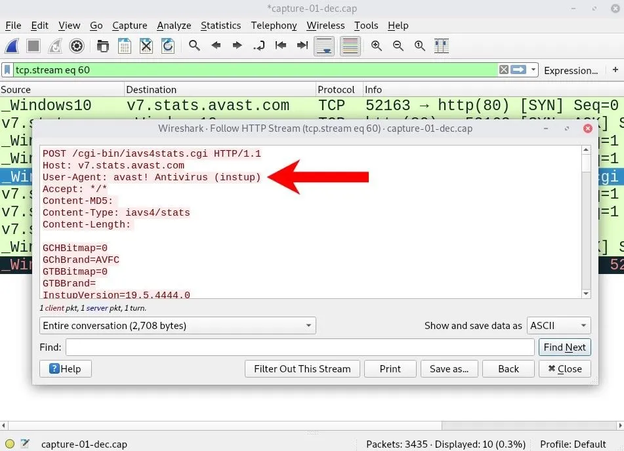Click the go to specified packet icon

click(x=259, y=46)
